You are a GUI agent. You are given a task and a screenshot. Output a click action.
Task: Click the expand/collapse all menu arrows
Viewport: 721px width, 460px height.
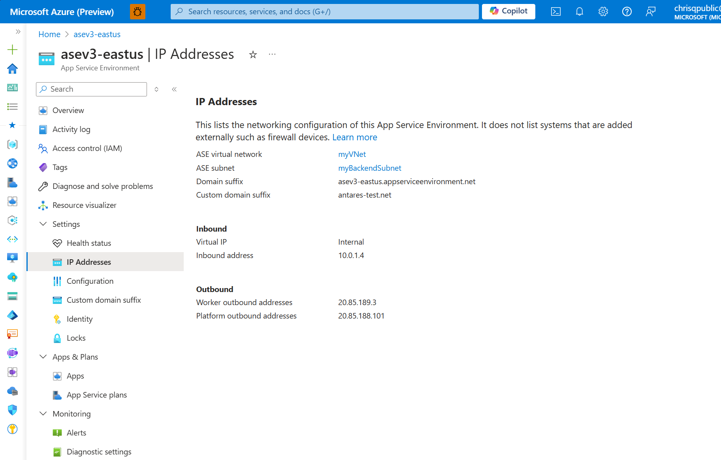tap(156, 89)
